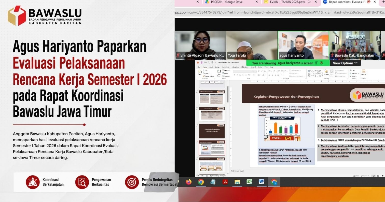This screenshot has width=385, height=202.
Task: Open Excel from the taskbar
Action: pyautogui.click(x=249, y=182)
